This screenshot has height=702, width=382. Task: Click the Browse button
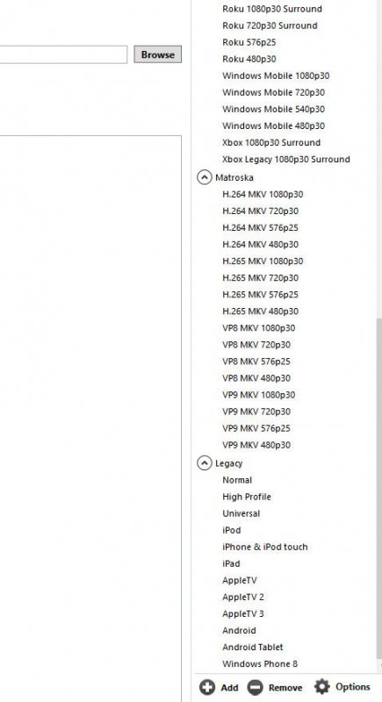(x=158, y=54)
